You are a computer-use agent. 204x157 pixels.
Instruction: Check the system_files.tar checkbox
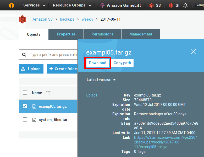pos(25,120)
